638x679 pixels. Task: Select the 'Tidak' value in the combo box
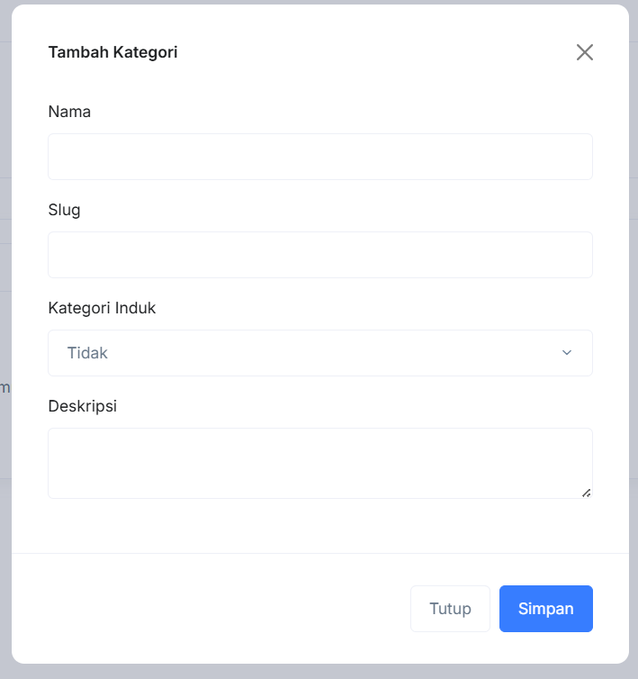point(88,353)
